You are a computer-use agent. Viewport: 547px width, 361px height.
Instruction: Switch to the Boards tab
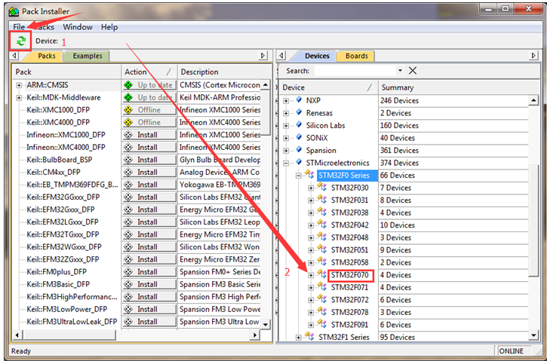[357, 56]
